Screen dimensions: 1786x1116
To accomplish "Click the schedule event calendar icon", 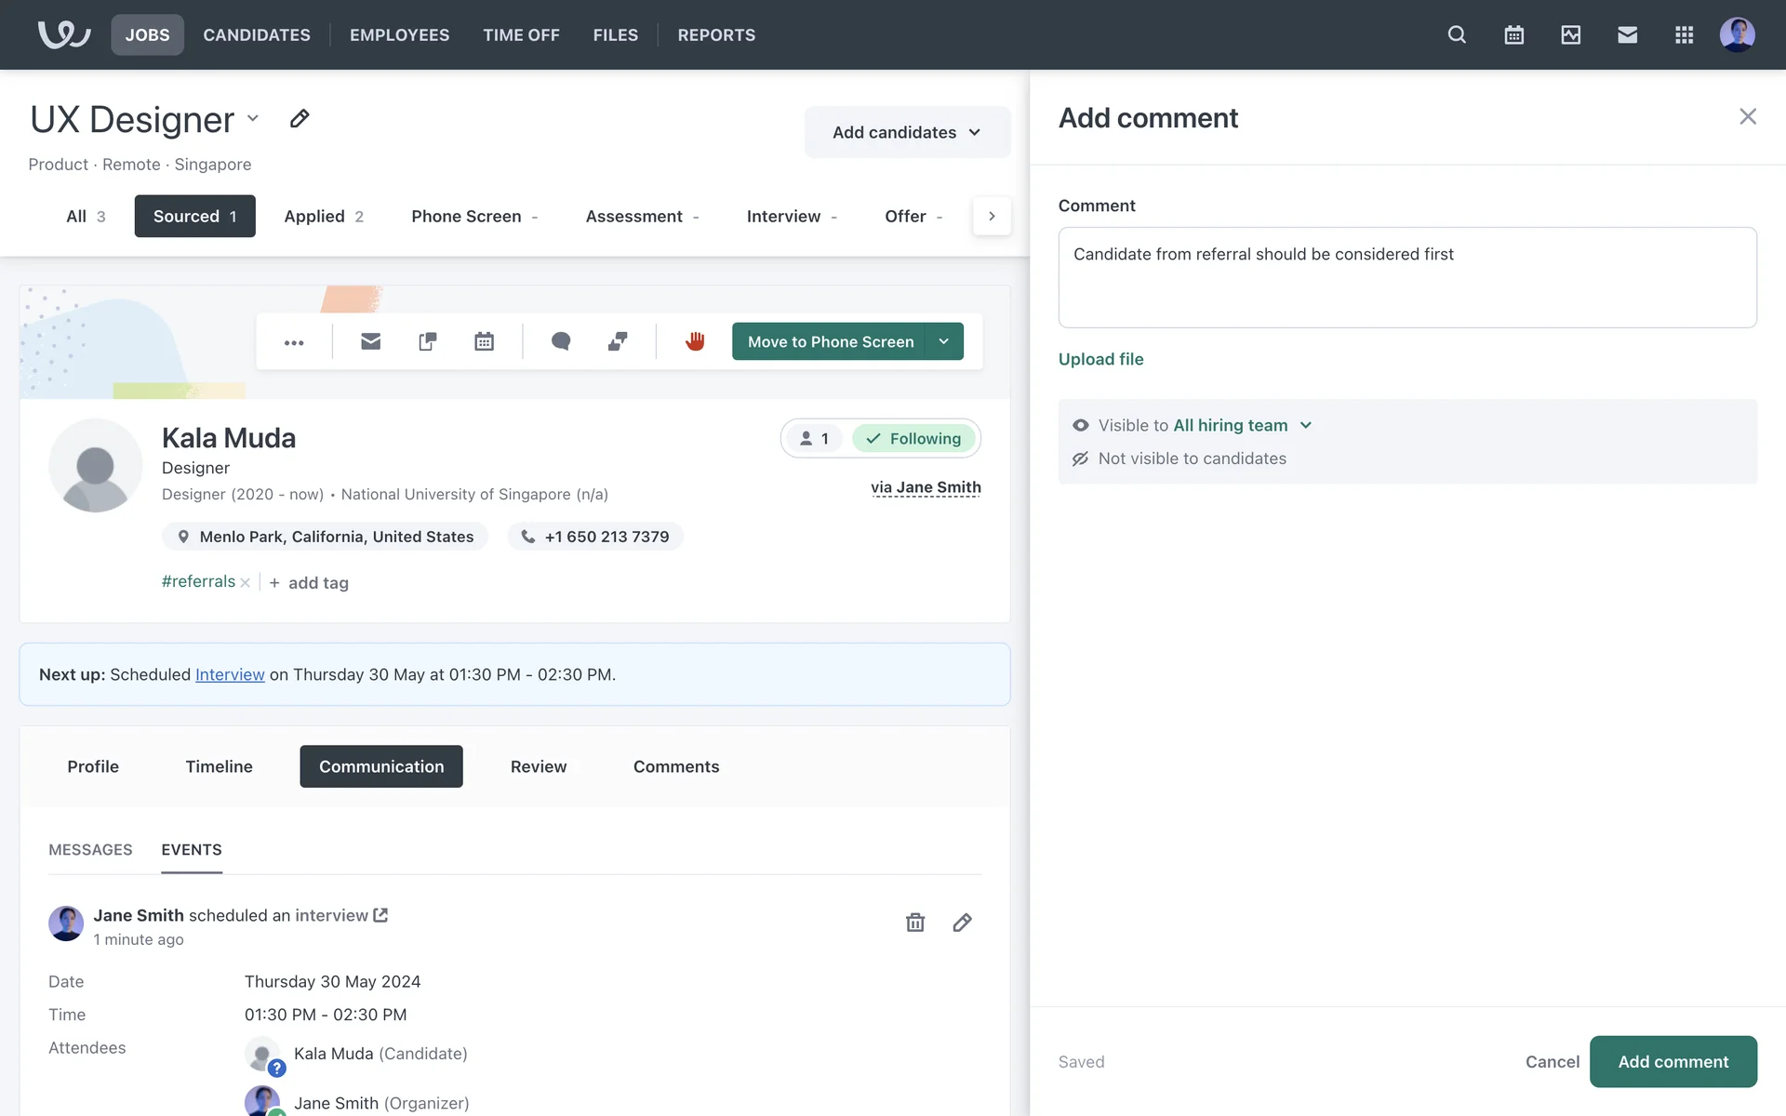I will pos(484,341).
